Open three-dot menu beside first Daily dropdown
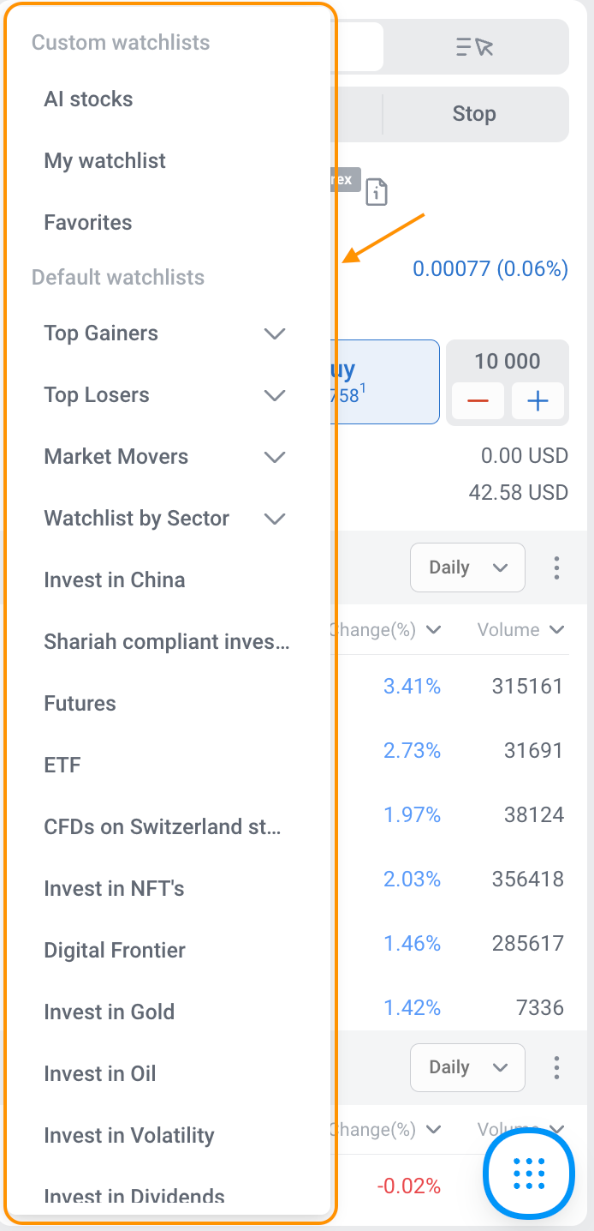The width and height of the screenshot is (594, 1231). click(556, 567)
